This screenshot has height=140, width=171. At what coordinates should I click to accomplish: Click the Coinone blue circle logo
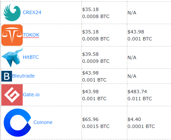coord(17,123)
